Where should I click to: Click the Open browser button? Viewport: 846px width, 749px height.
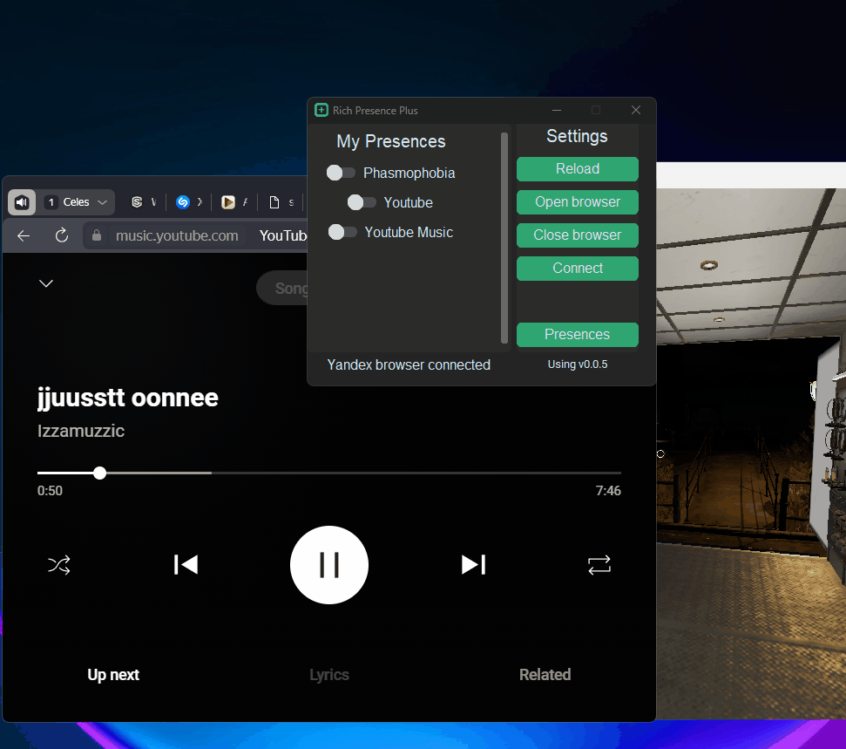pos(578,202)
